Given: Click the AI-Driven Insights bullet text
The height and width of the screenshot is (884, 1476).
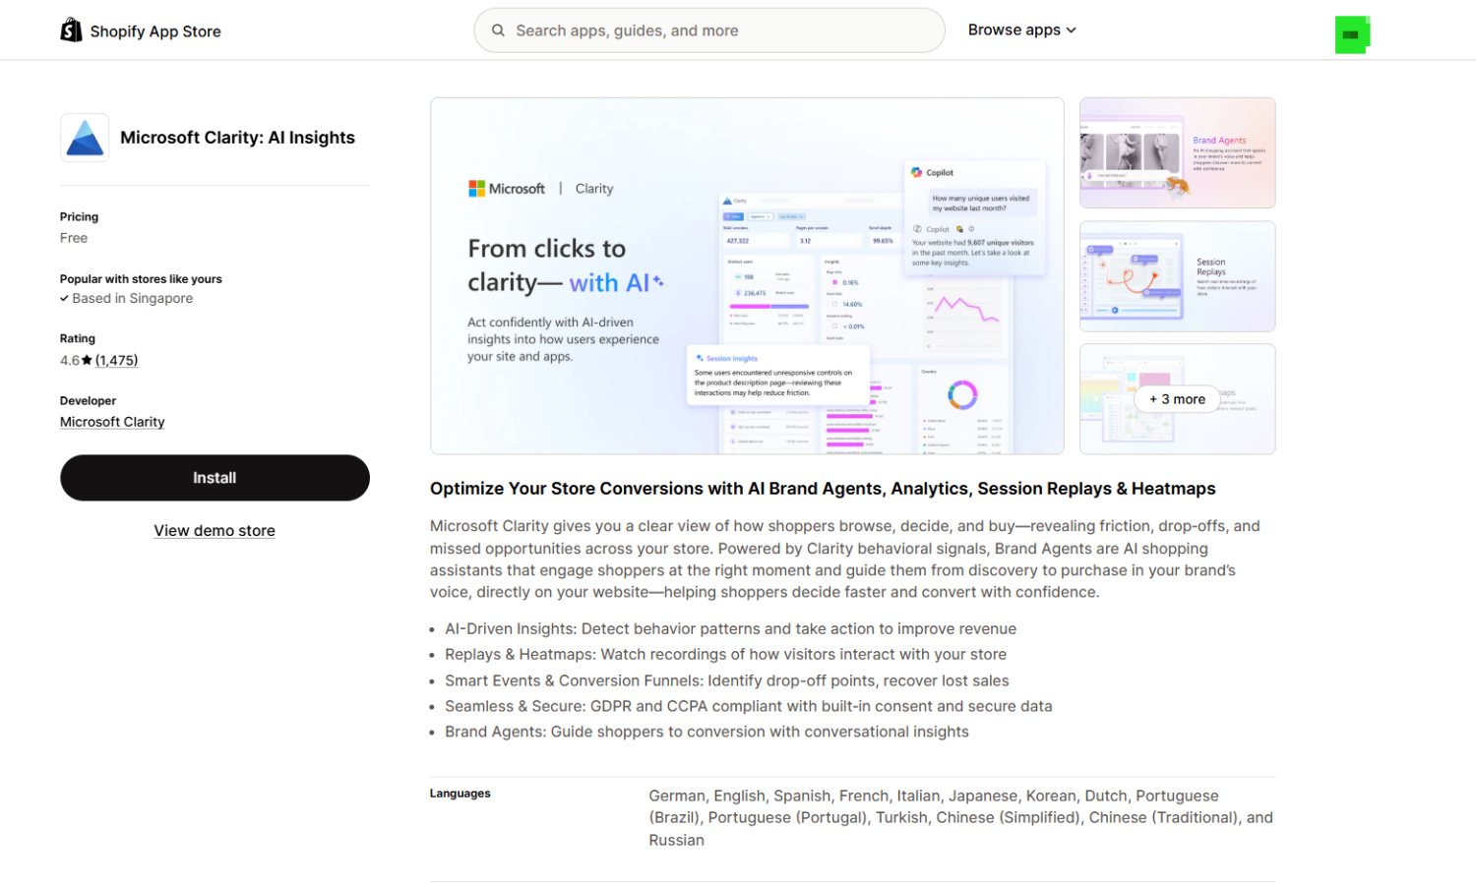Looking at the screenshot, I should coord(730,629).
